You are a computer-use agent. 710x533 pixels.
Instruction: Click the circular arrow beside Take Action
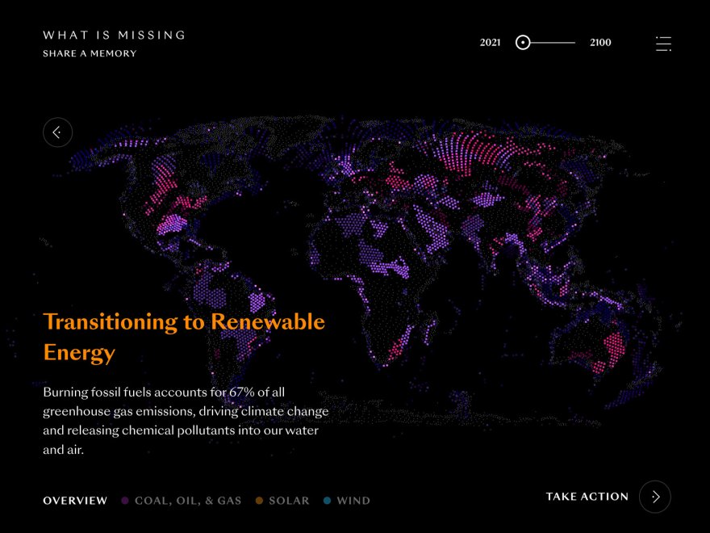654,497
